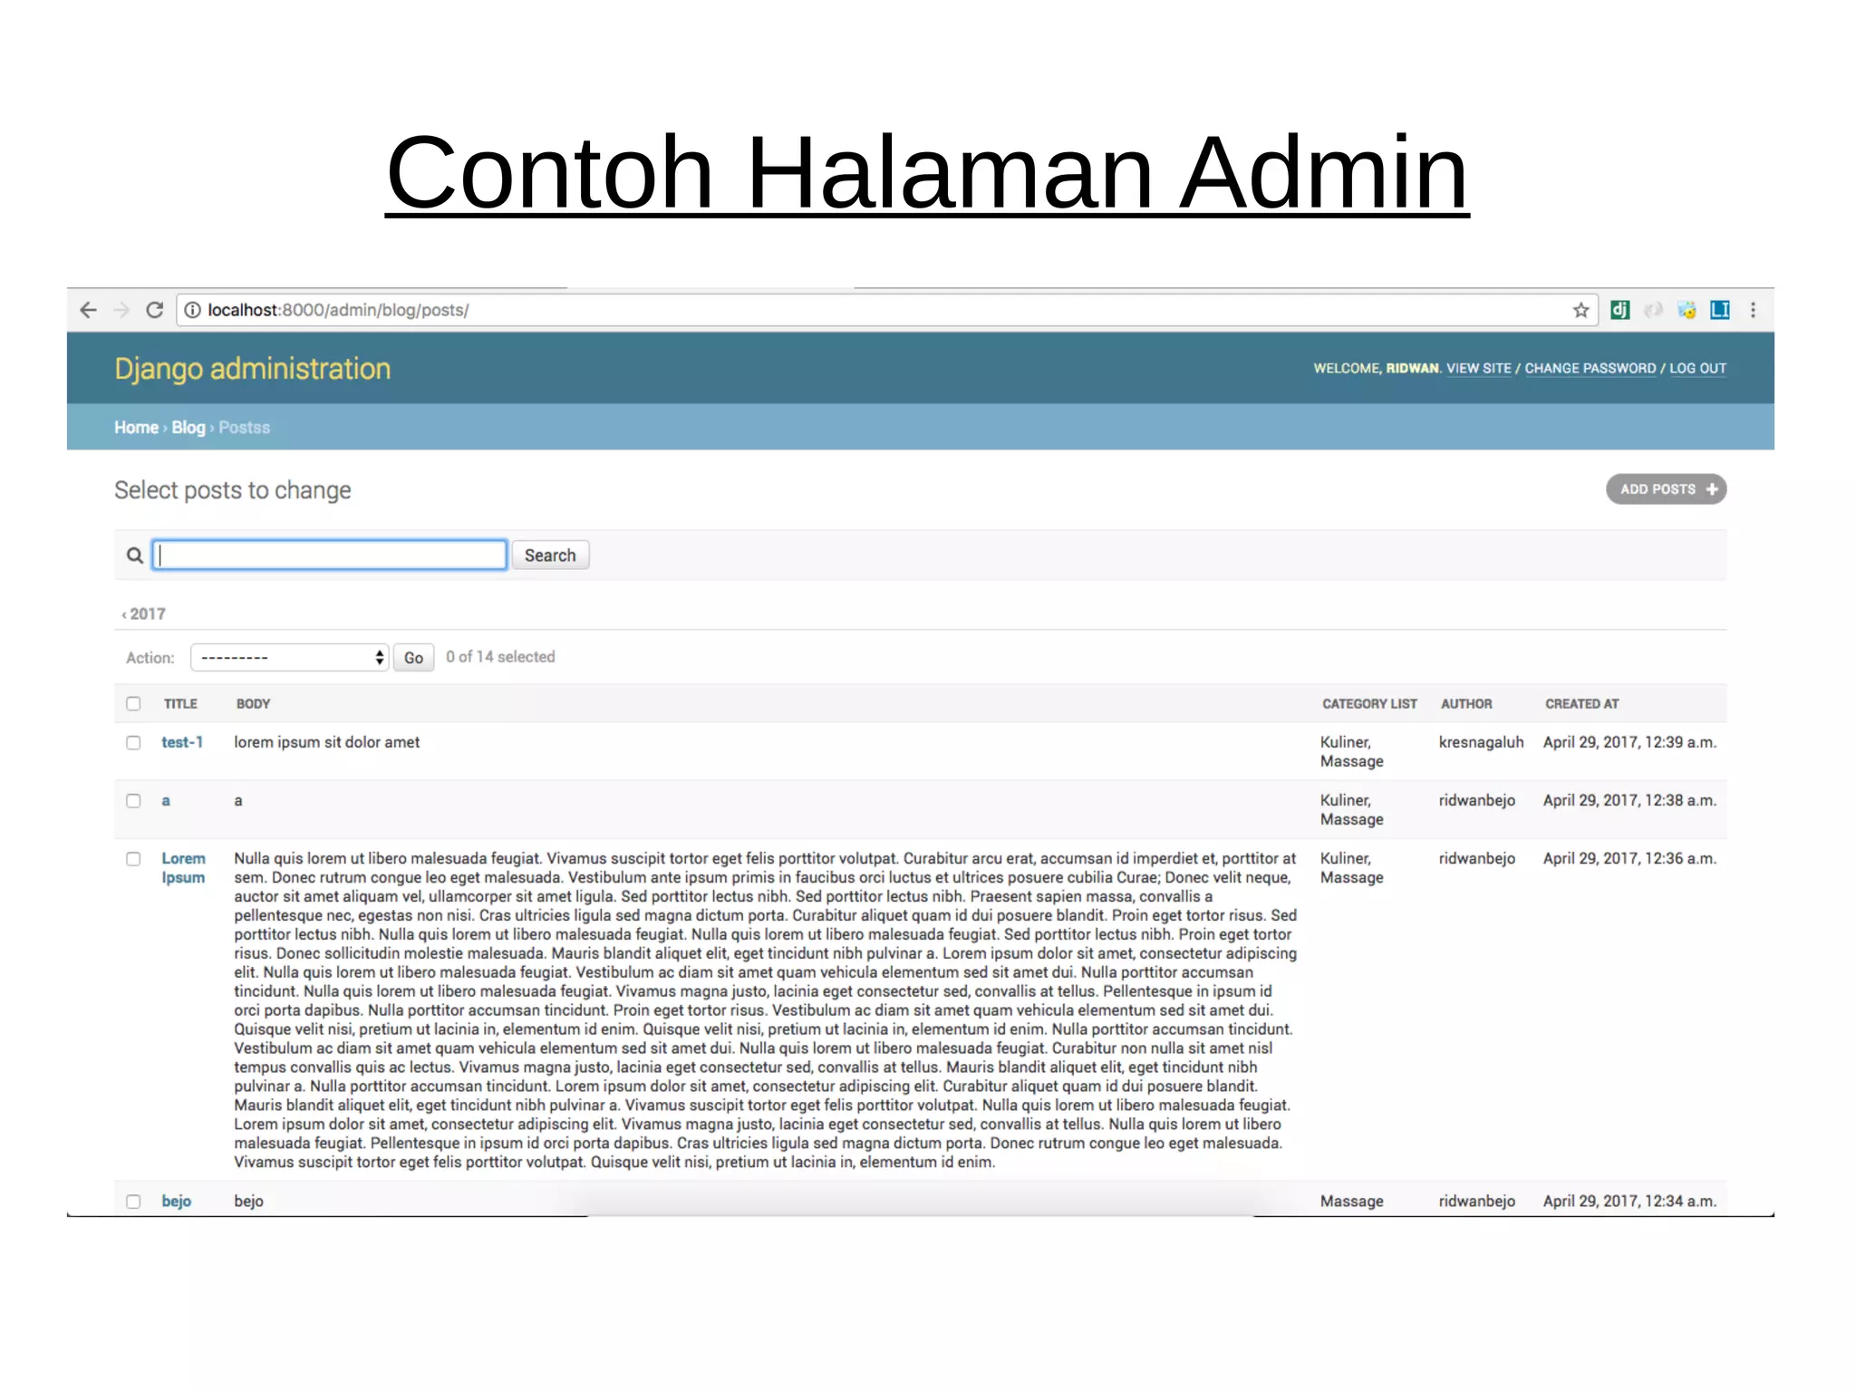Open the Change Password link
This screenshot has width=1856, height=1391.
tap(1590, 368)
